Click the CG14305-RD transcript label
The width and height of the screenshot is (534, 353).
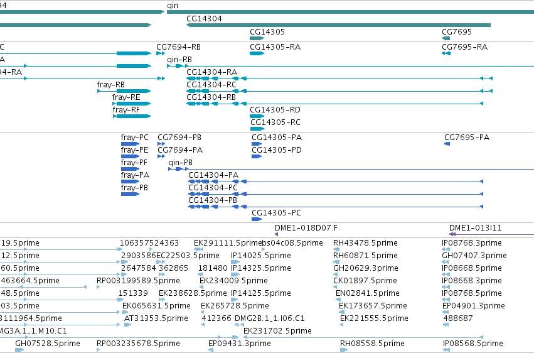pyautogui.click(x=275, y=110)
